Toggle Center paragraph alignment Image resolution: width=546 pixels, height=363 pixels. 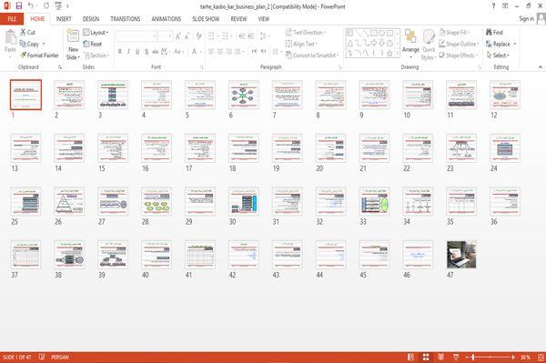click(220, 52)
